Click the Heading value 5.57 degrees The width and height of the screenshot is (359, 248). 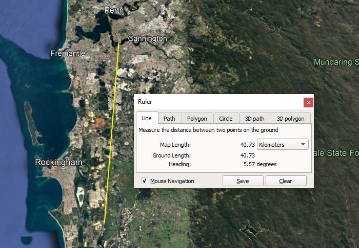coord(260,164)
